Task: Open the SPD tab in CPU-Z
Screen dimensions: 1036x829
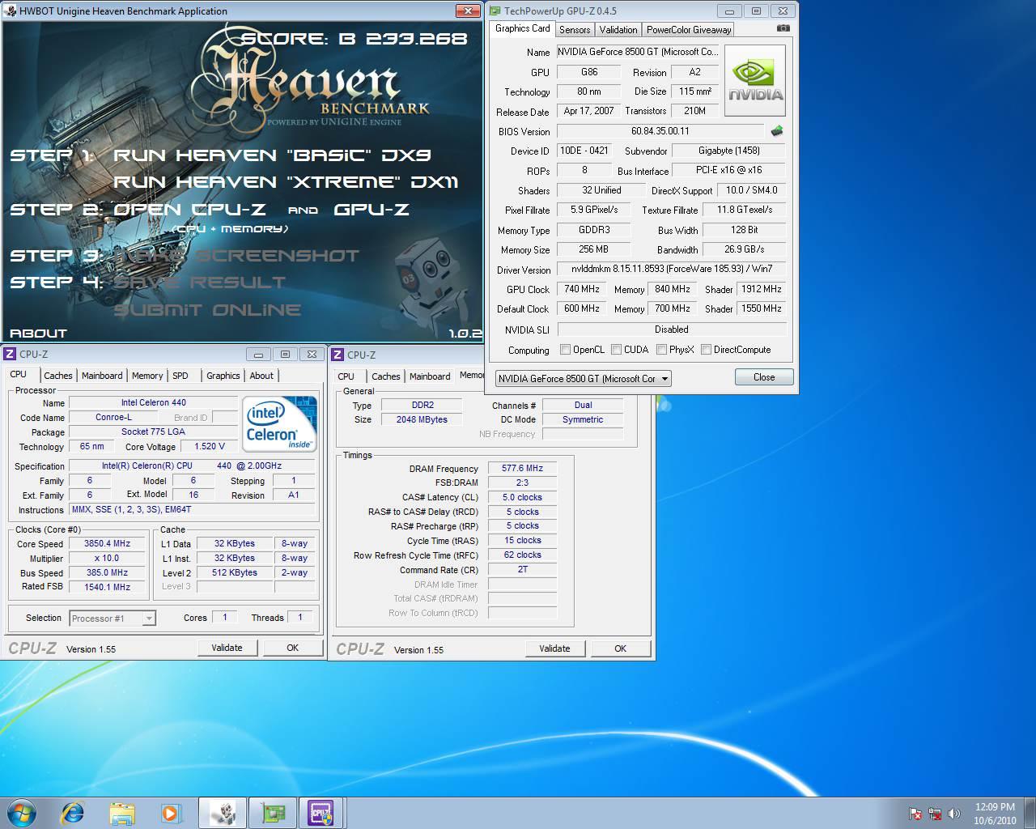Action: tap(180, 376)
